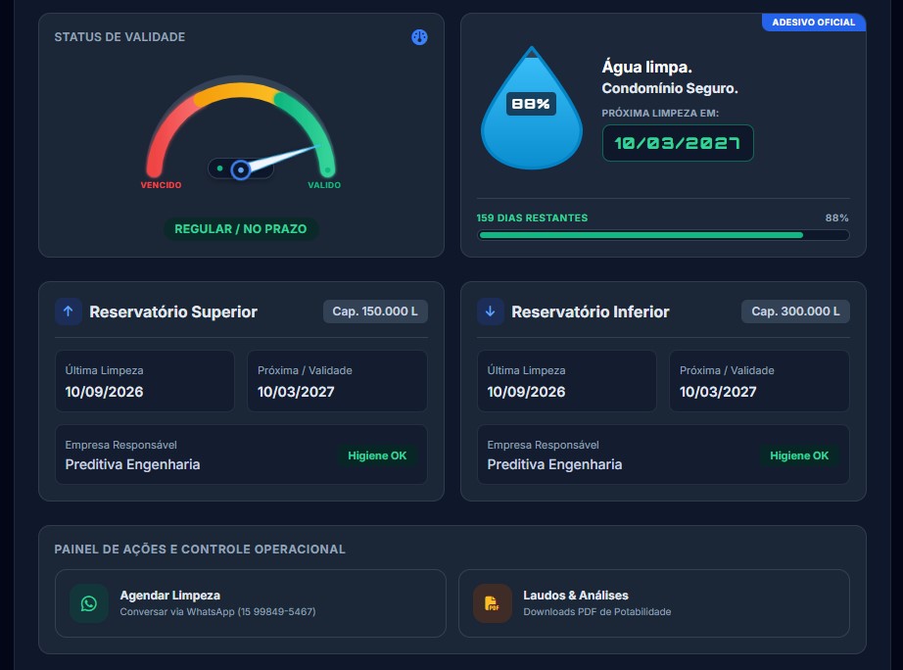
Task: Click Próxima / Validade date in Reservatório Inferior
Action: click(x=718, y=392)
